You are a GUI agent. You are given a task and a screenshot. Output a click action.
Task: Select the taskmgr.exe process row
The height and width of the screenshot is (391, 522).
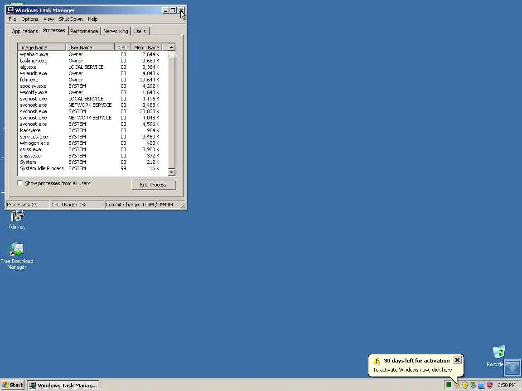tap(93, 61)
